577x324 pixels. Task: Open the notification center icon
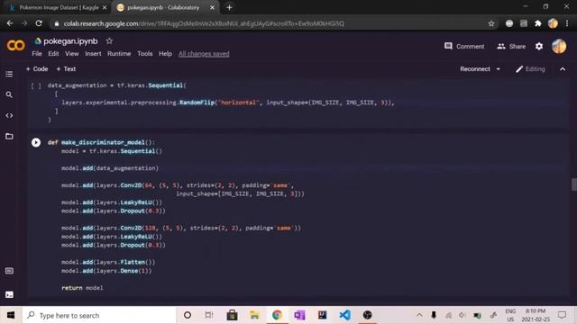562,315
